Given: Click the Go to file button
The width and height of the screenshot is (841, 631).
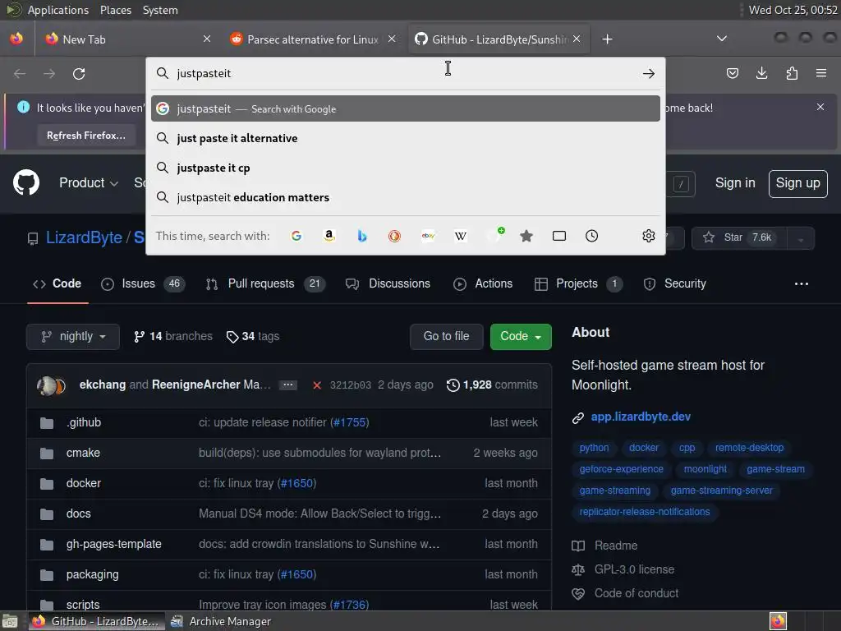Looking at the screenshot, I should [446, 336].
